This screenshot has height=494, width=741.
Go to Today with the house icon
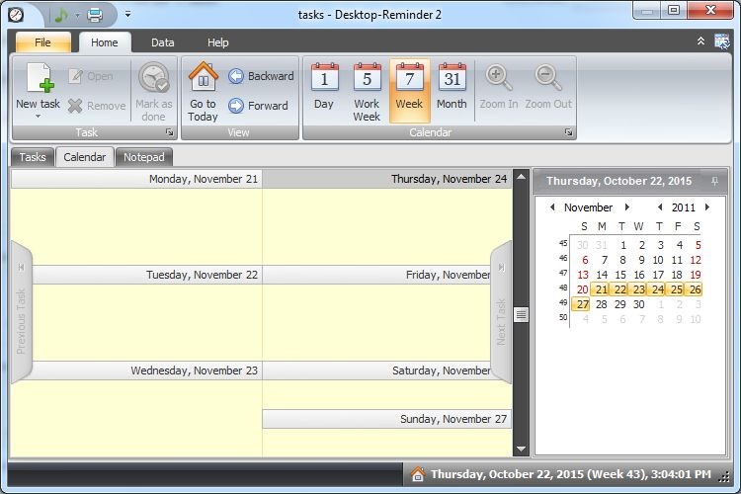point(204,76)
